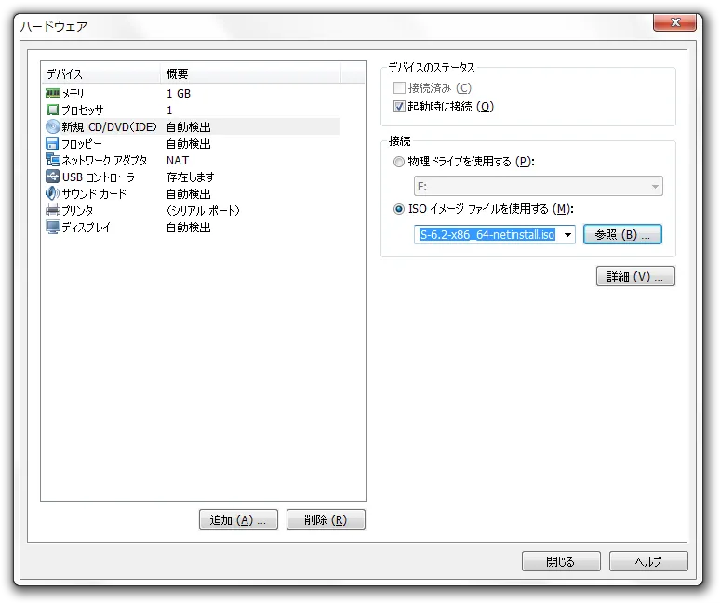The width and height of the screenshot is (720, 603).
Task: Select the フロッピー device name
Action: point(82,143)
